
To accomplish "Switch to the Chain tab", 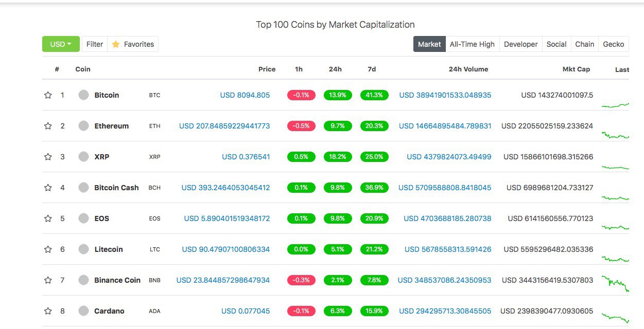I will tap(585, 44).
